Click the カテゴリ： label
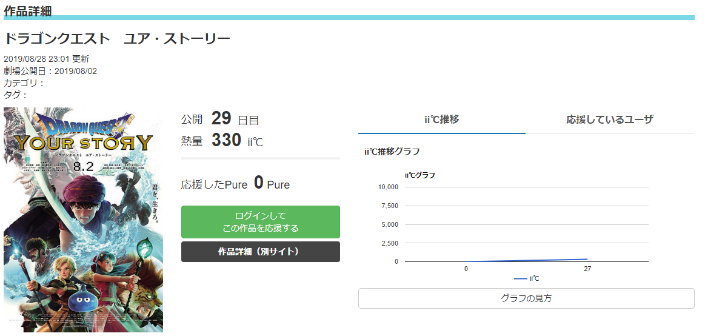Image resolution: width=705 pixels, height=336 pixels. (24, 82)
